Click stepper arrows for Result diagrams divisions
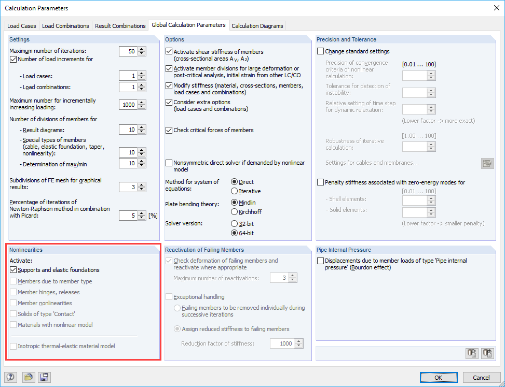The image size is (505, 387). point(142,130)
